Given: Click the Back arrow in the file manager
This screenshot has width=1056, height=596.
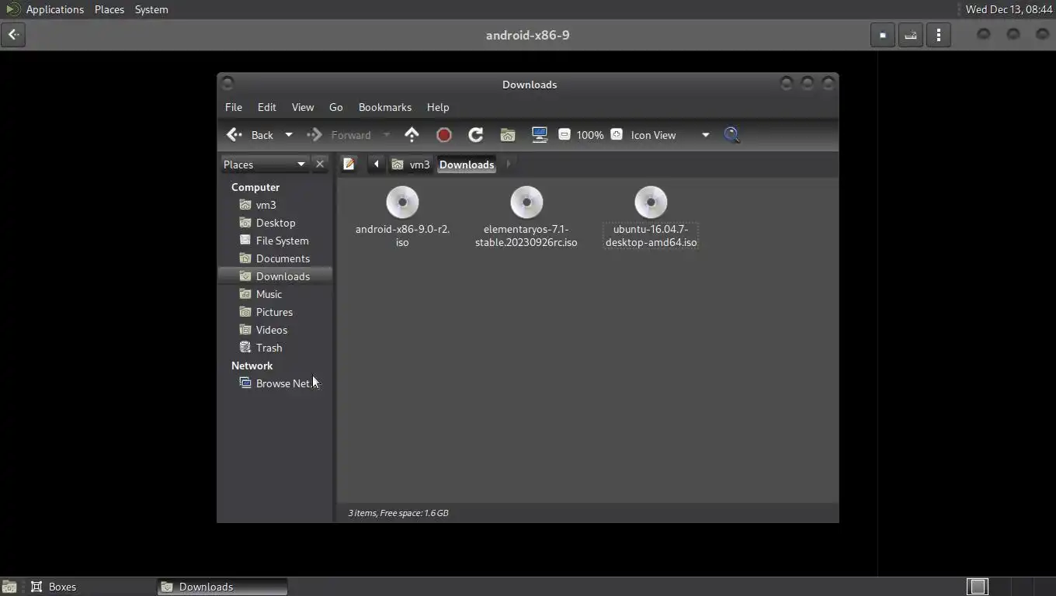Looking at the screenshot, I should [249, 135].
